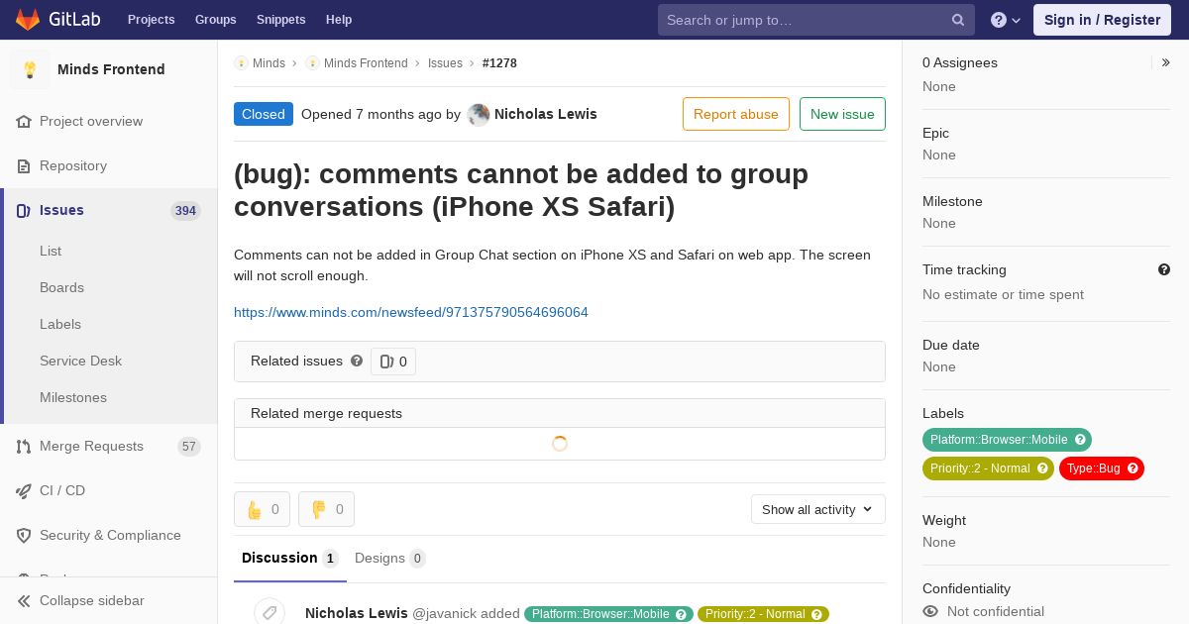
Task: Open the Repository section
Action: (x=73, y=165)
